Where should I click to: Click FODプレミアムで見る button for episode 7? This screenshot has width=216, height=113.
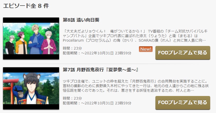pos(183,103)
